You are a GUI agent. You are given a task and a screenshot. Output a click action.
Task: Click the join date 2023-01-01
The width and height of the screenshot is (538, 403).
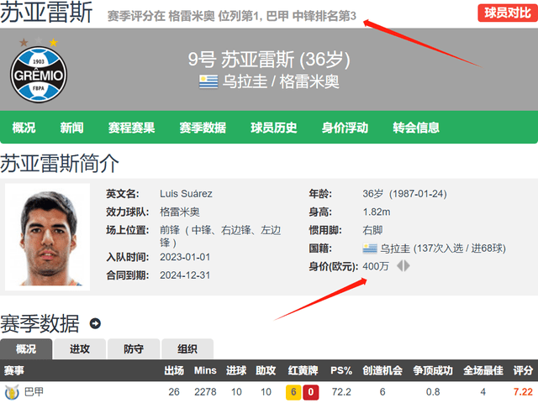click(185, 257)
